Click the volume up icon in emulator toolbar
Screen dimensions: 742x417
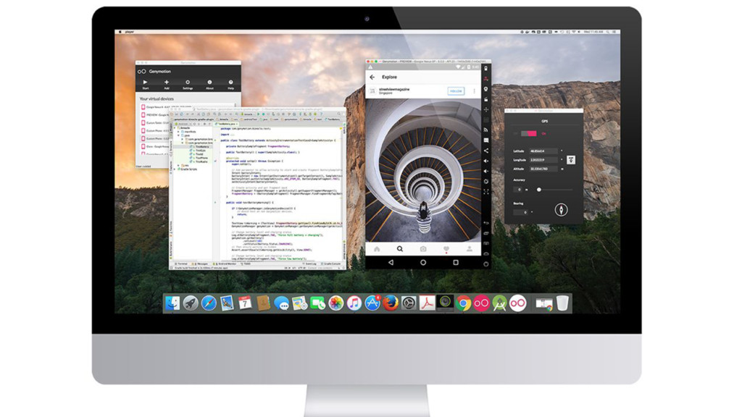(486, 161)
